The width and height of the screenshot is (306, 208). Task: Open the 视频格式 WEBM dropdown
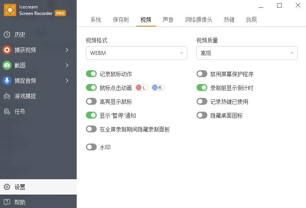tap(136, 53)
